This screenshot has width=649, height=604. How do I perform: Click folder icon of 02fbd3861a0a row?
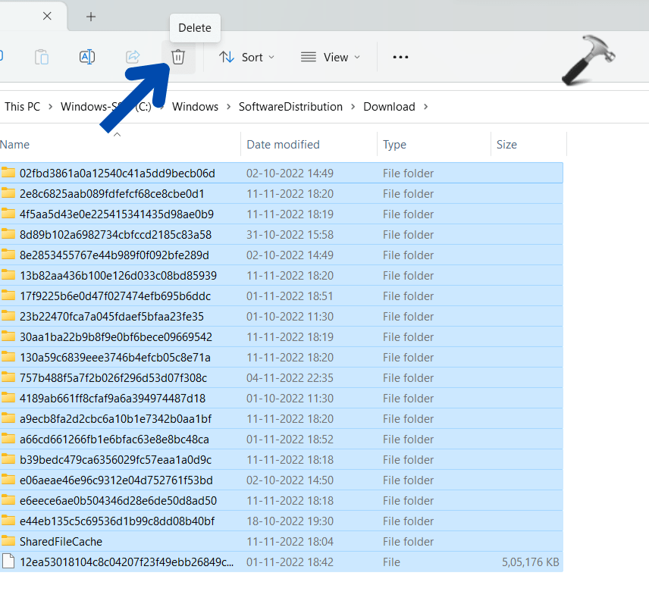[8, 172]
